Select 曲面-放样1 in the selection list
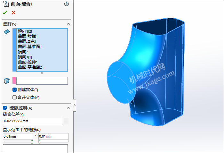Viewport: 224px width, 153px height. tap(28, 36)
